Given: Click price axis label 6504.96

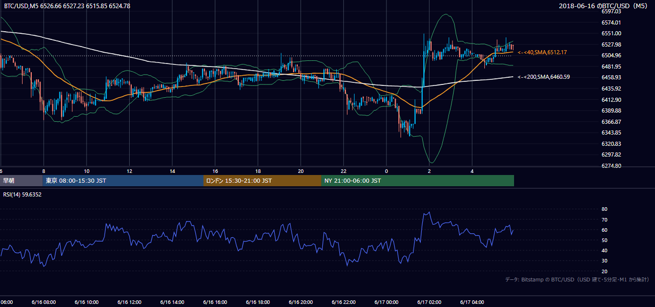Looking at the screenshot, I should click(611, 55).
